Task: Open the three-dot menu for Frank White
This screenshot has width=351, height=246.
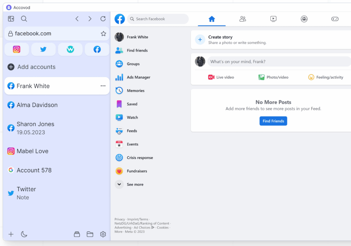Action: [103, 86]
